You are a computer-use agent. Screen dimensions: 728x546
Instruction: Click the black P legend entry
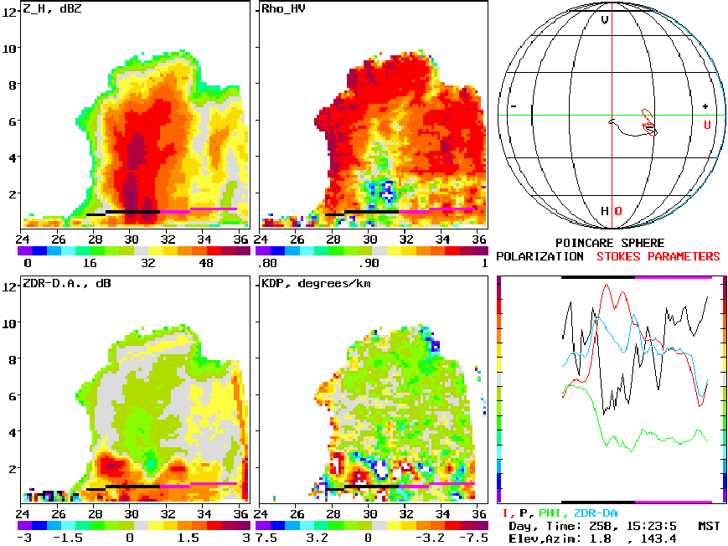[524, 513]
